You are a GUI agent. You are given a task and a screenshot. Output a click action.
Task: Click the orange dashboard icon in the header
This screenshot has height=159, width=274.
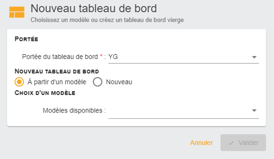[x=17, y=12]
